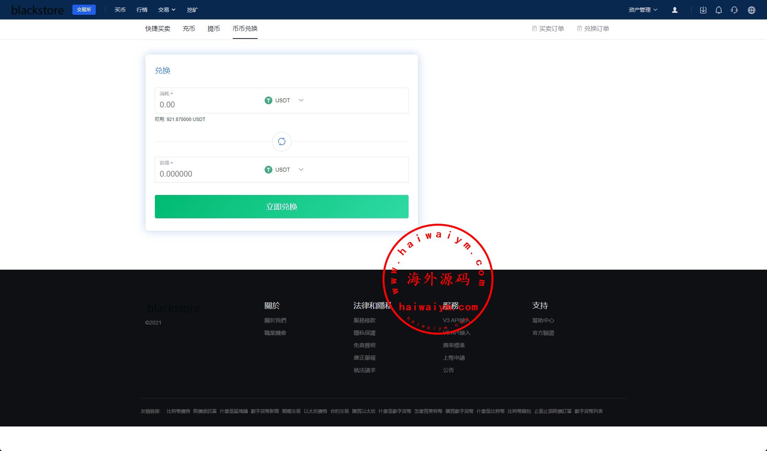Image resolution: width=767 pixels, height=451 pixels.
Task: Switch to the 快捷买卖 tab
Action: click(158, 28)
